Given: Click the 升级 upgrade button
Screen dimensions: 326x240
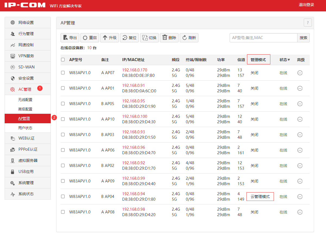Looking at the screenshot, I should 109,38.
